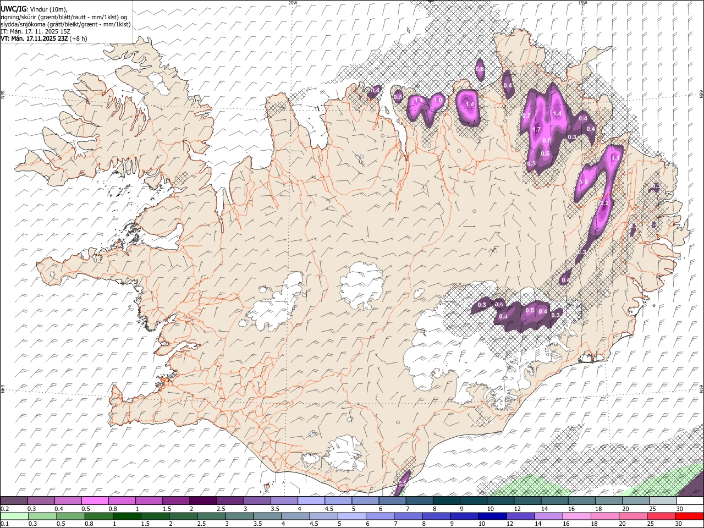This screenshot has width=704, height=528.
Task: Pick the snow legend swatch for 1.5–2 mm
Action: point(176,501)
